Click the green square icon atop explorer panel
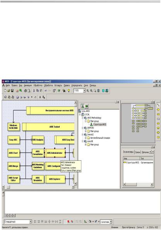Screen dimensions: 161x230 point(87,106)
